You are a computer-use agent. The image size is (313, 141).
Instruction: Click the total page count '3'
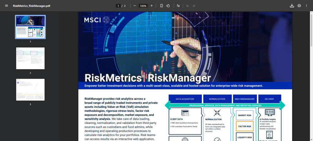125,6
